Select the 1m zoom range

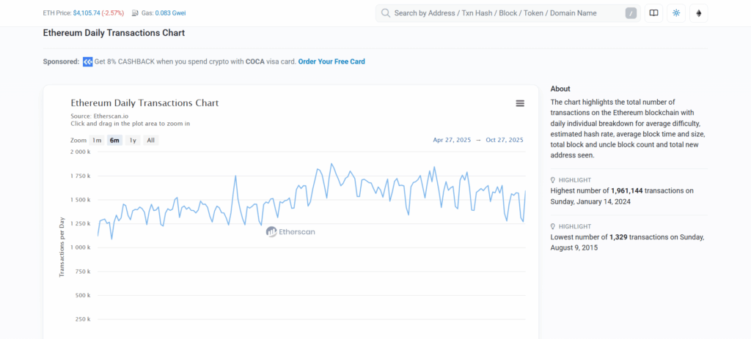(97, 140)
